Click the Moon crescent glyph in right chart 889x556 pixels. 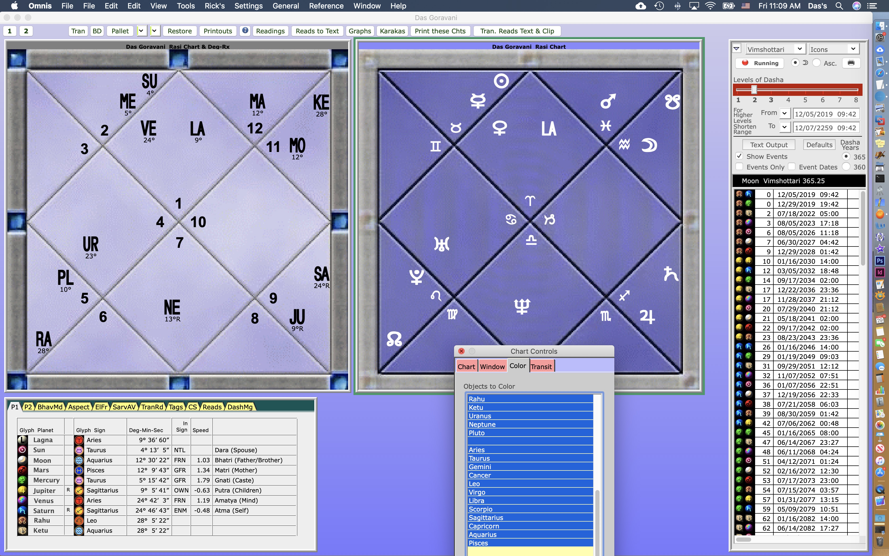(x=649, y=145)
